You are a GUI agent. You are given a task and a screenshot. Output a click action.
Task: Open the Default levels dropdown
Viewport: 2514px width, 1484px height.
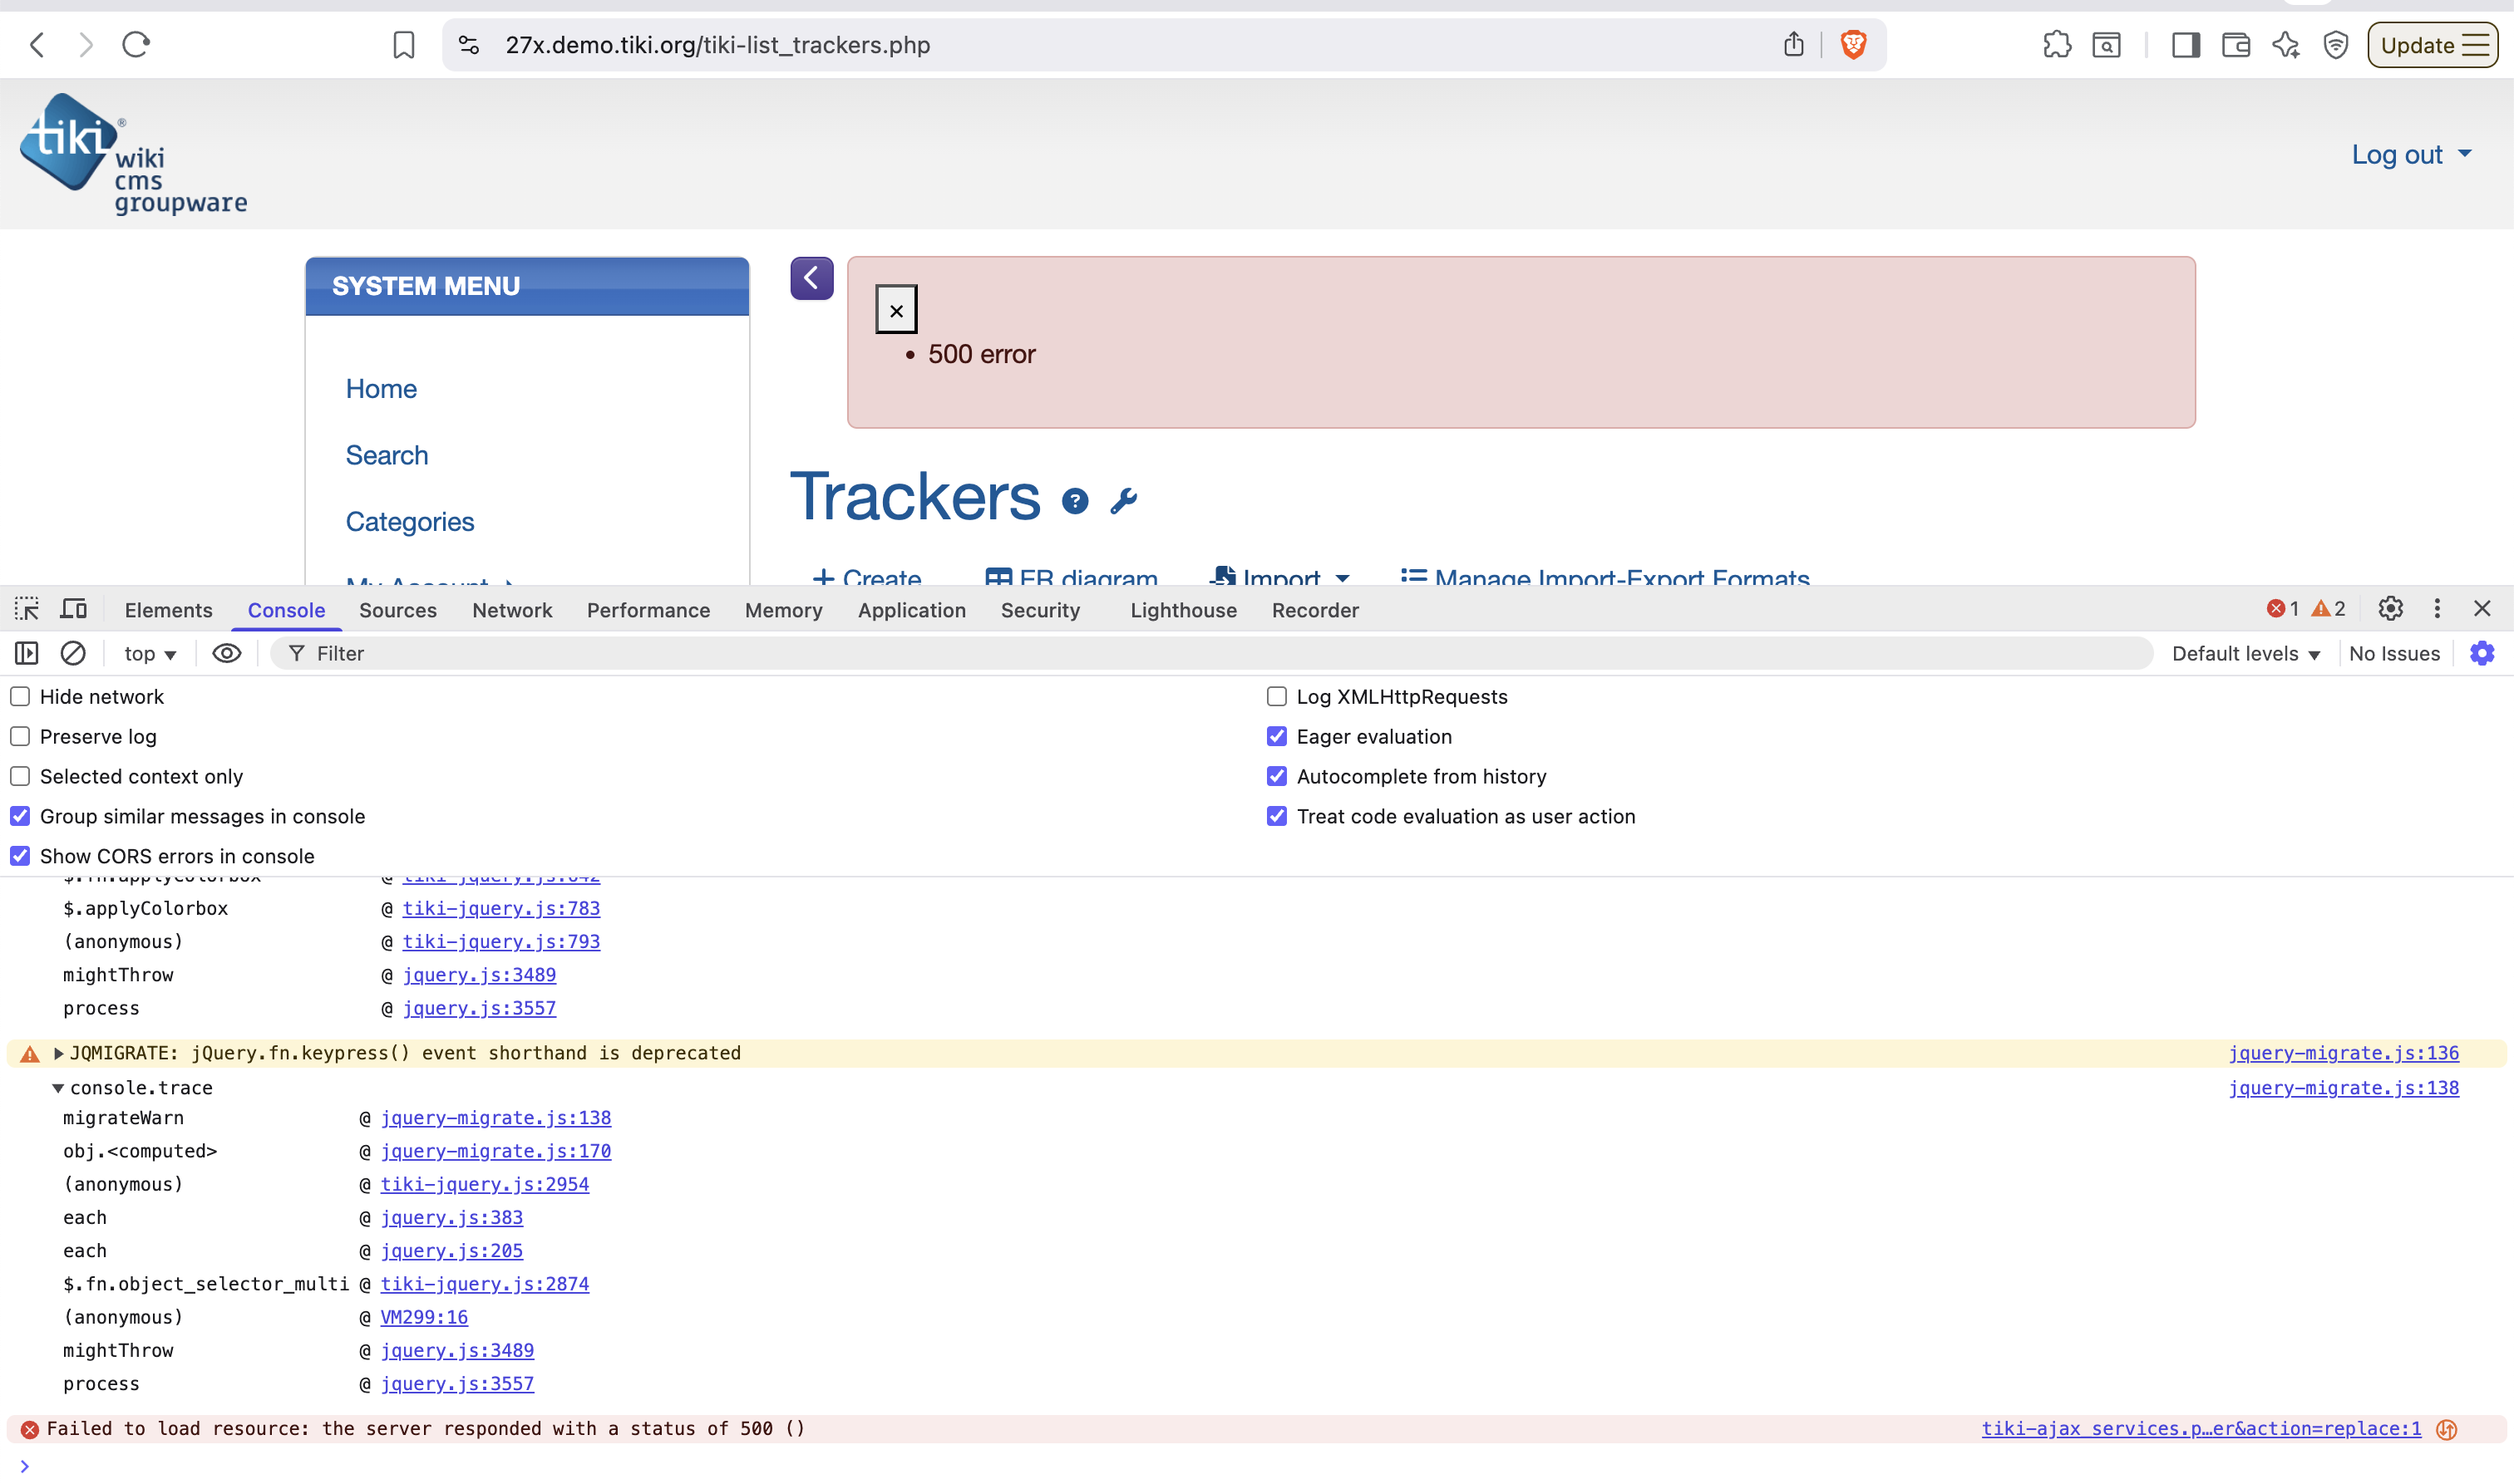tap(2245, 653)
